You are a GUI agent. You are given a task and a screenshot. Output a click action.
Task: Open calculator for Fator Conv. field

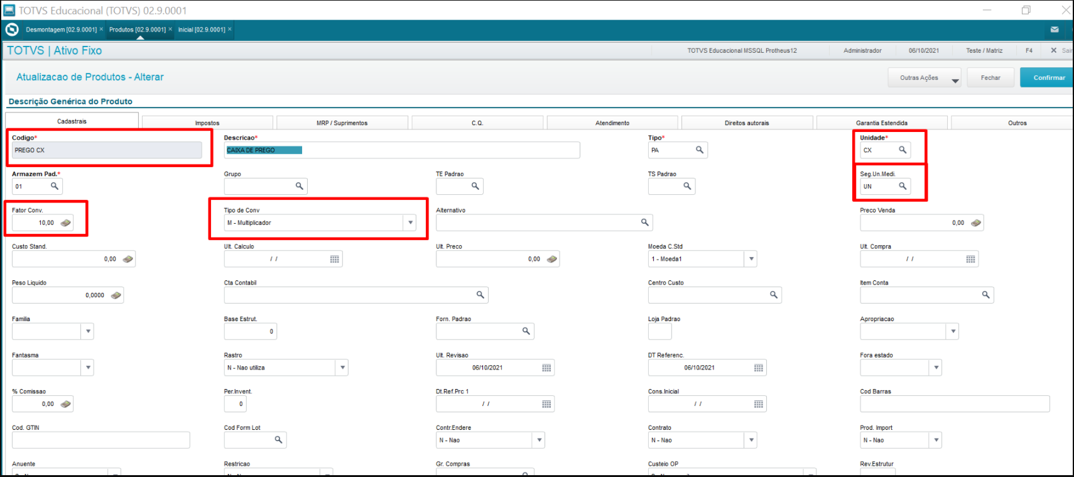(65, 222)
